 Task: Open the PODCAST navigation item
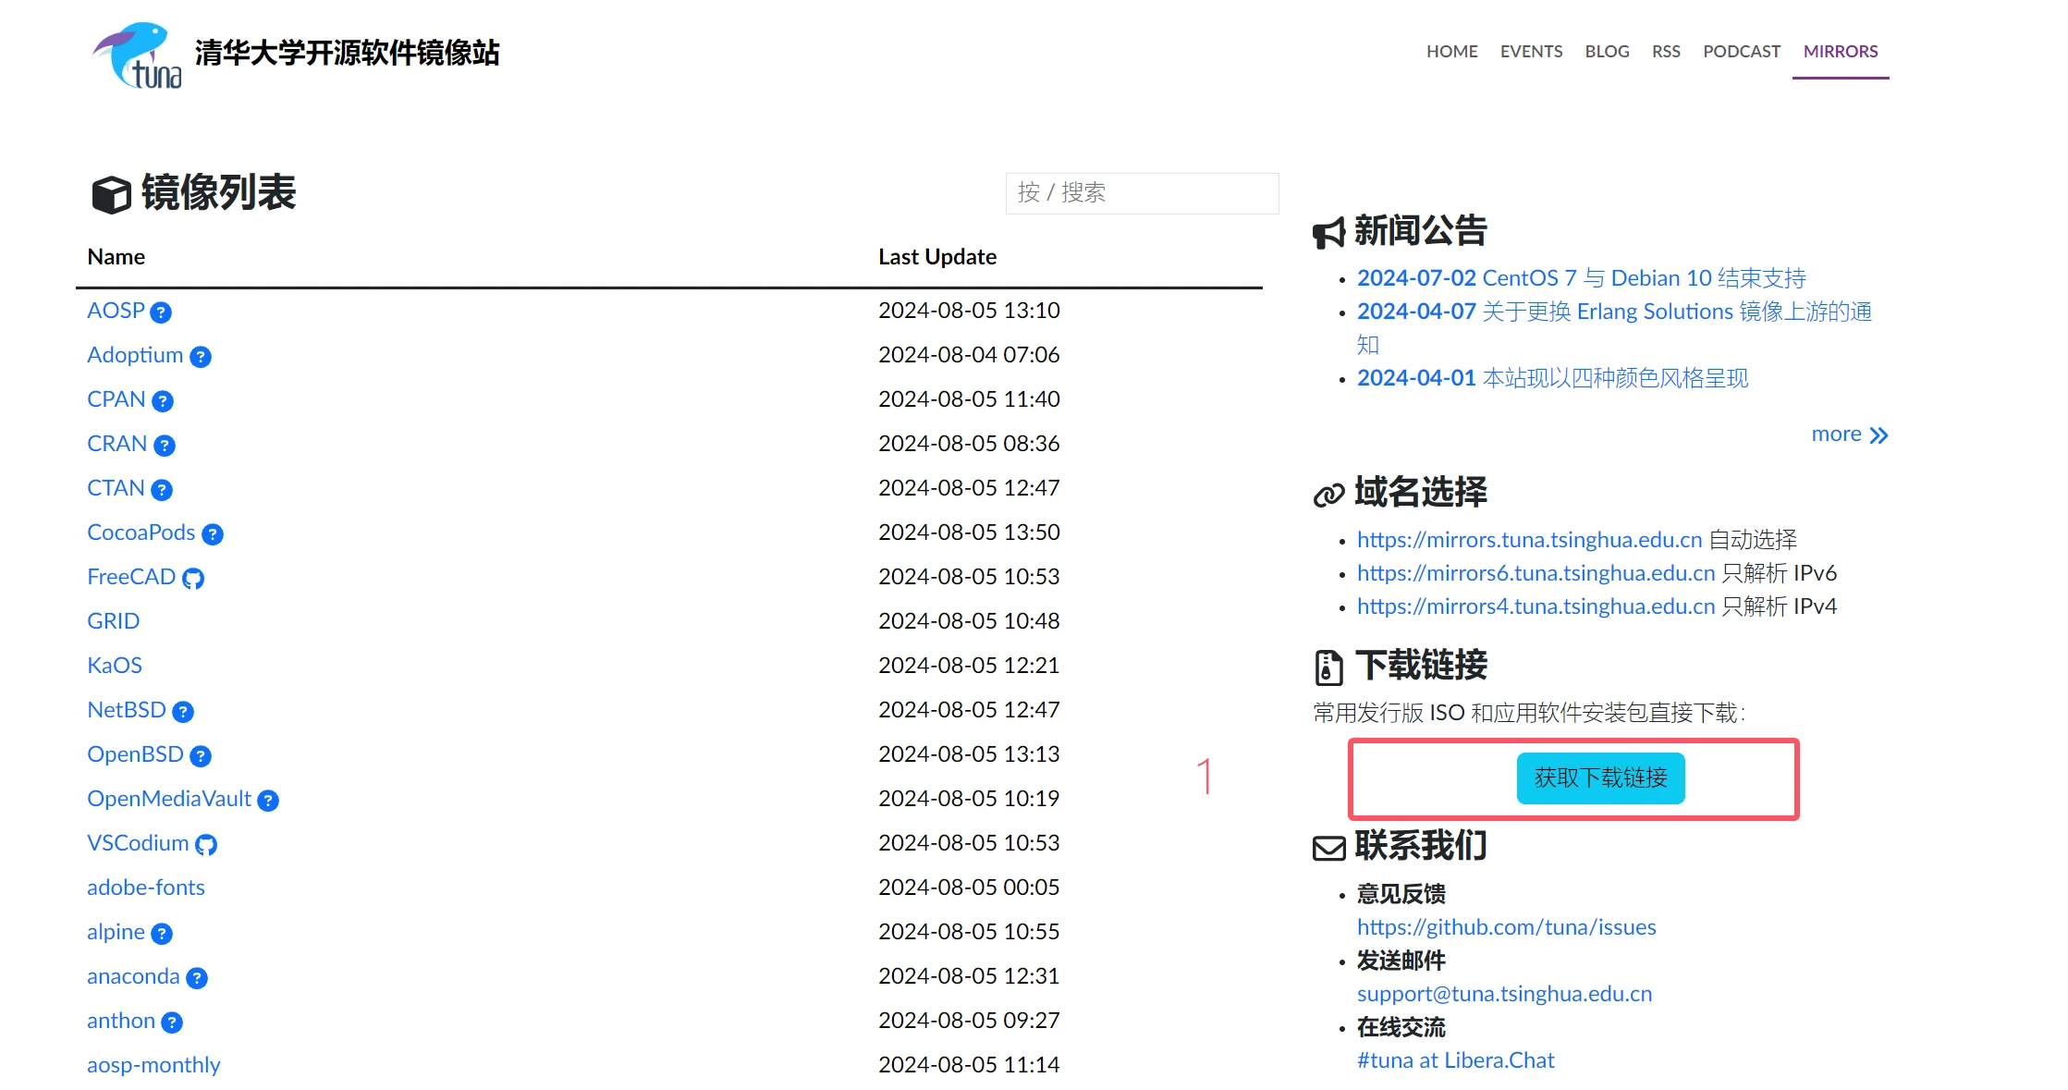tap(1741, 52)
